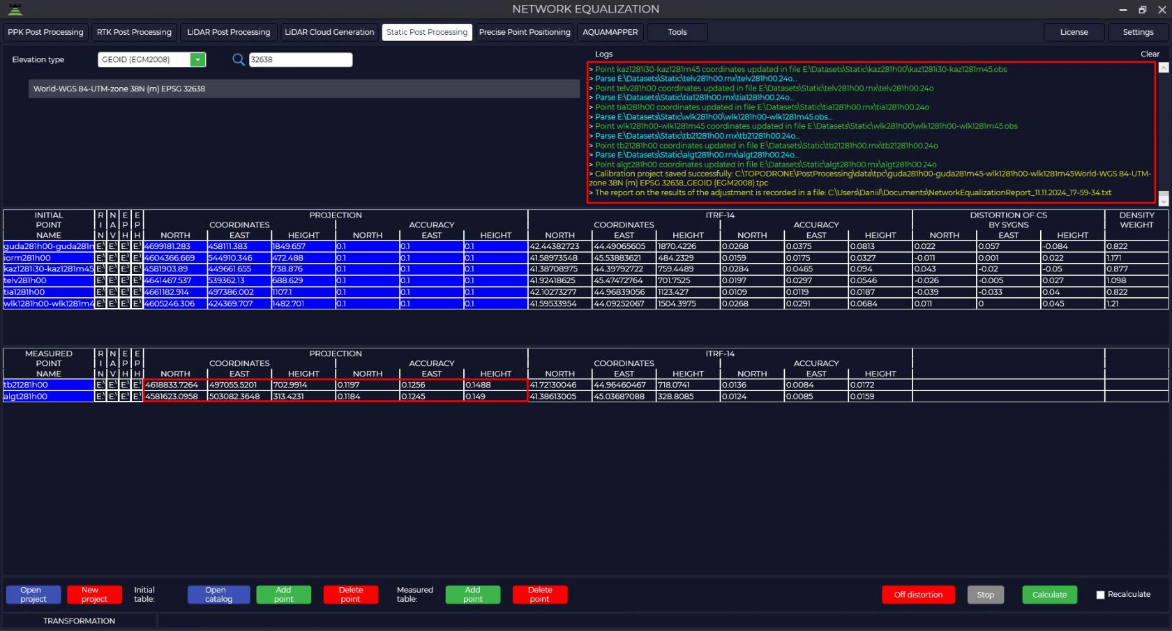The image size is (1172, 631).
Task: Select initial point row iorm281h00
Action: [49, 258]
